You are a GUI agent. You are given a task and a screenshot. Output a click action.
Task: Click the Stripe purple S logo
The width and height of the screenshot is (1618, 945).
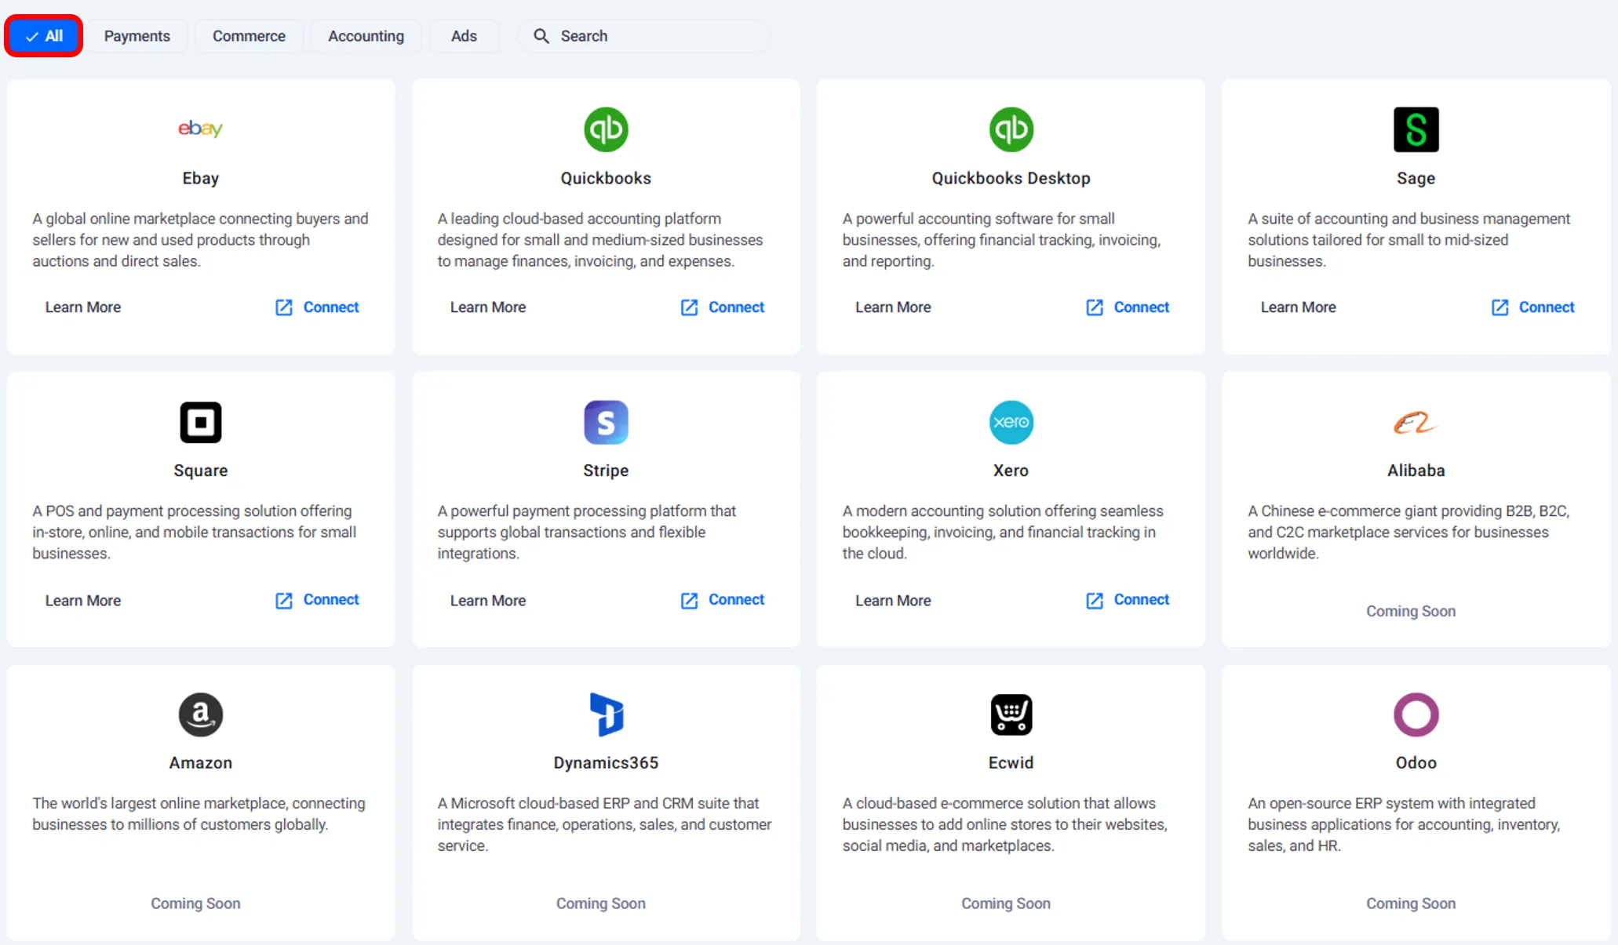click(606, 422)
